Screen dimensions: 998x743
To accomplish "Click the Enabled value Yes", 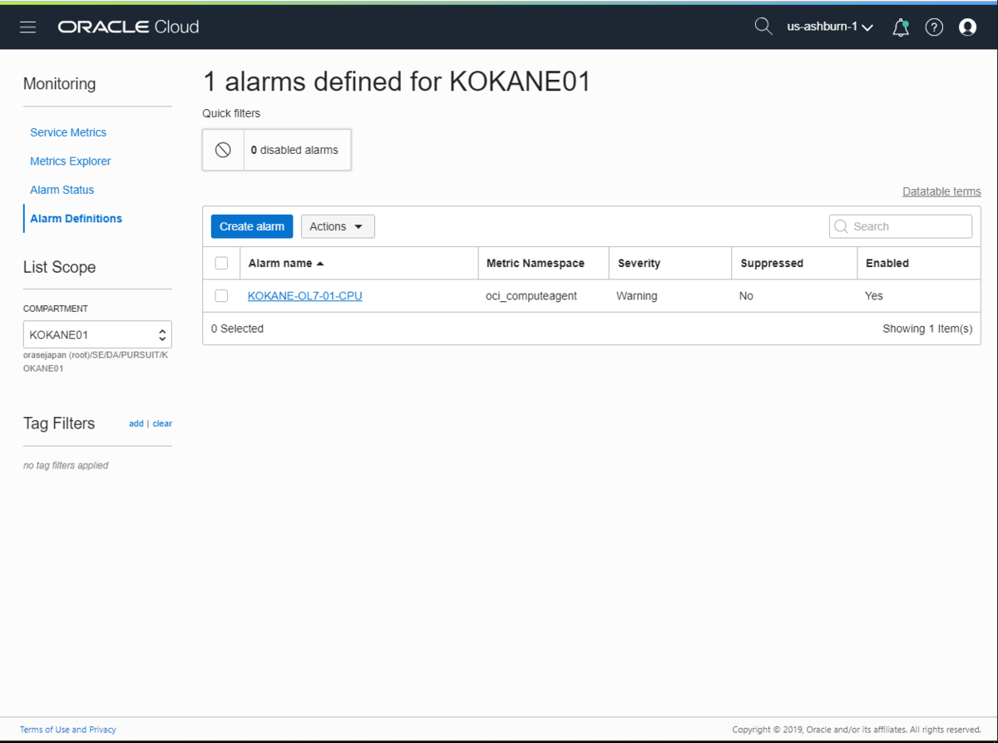I will click(874, 295).
